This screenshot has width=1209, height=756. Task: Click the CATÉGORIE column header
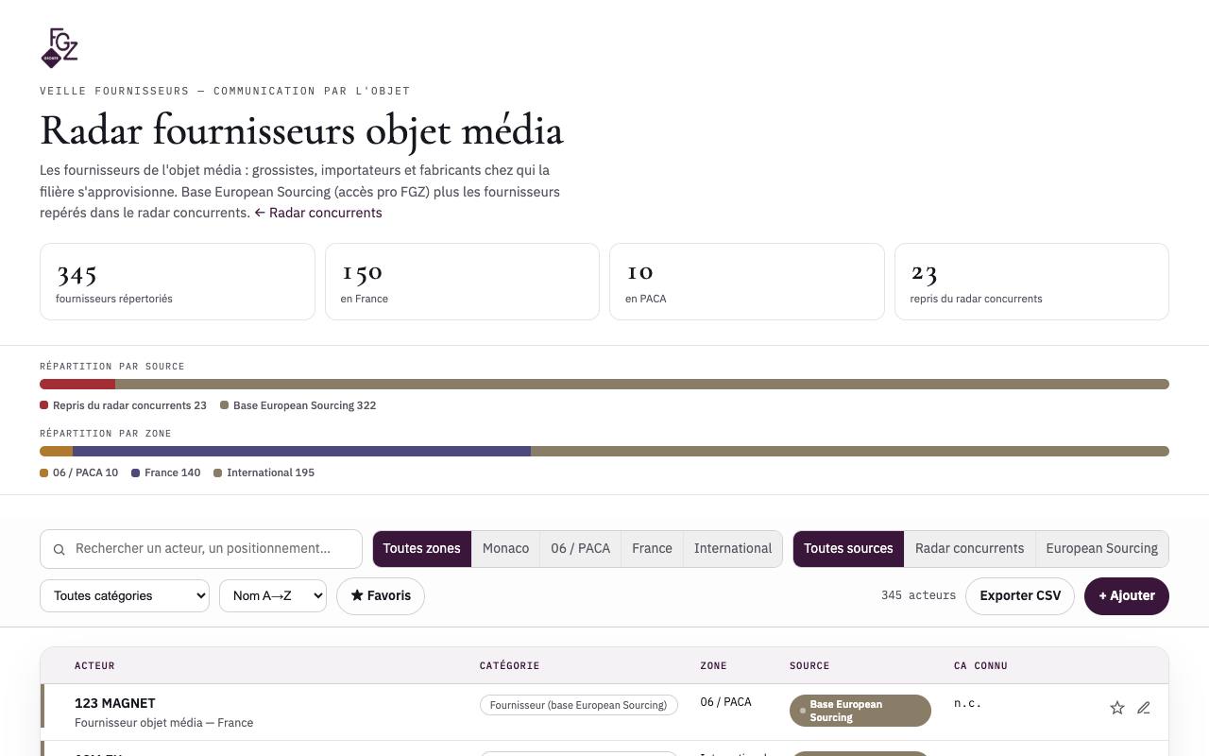[509, 666]
